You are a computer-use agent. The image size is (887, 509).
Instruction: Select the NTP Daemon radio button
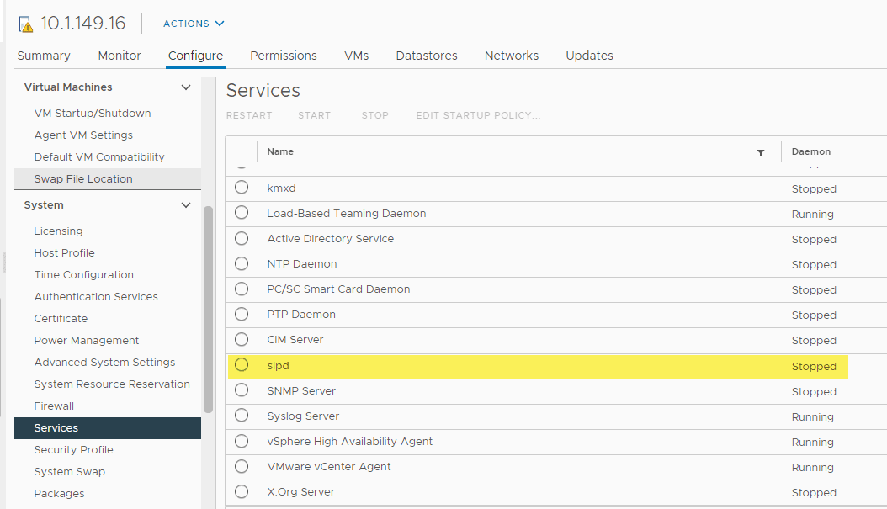(x=242, y=263)
